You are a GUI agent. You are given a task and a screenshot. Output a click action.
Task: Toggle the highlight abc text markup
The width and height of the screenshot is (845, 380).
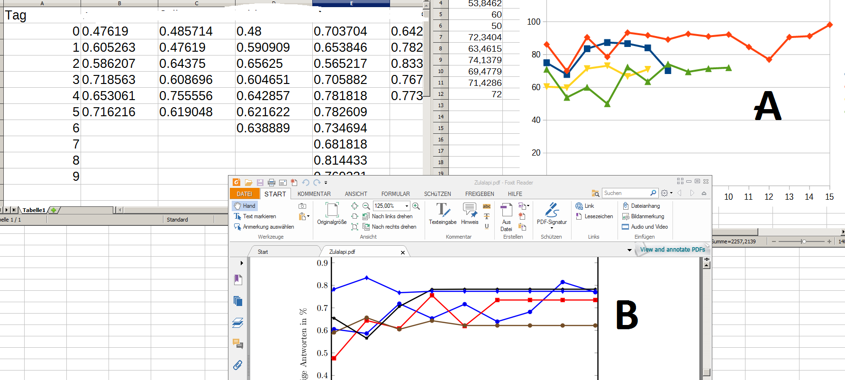[487, 206]
